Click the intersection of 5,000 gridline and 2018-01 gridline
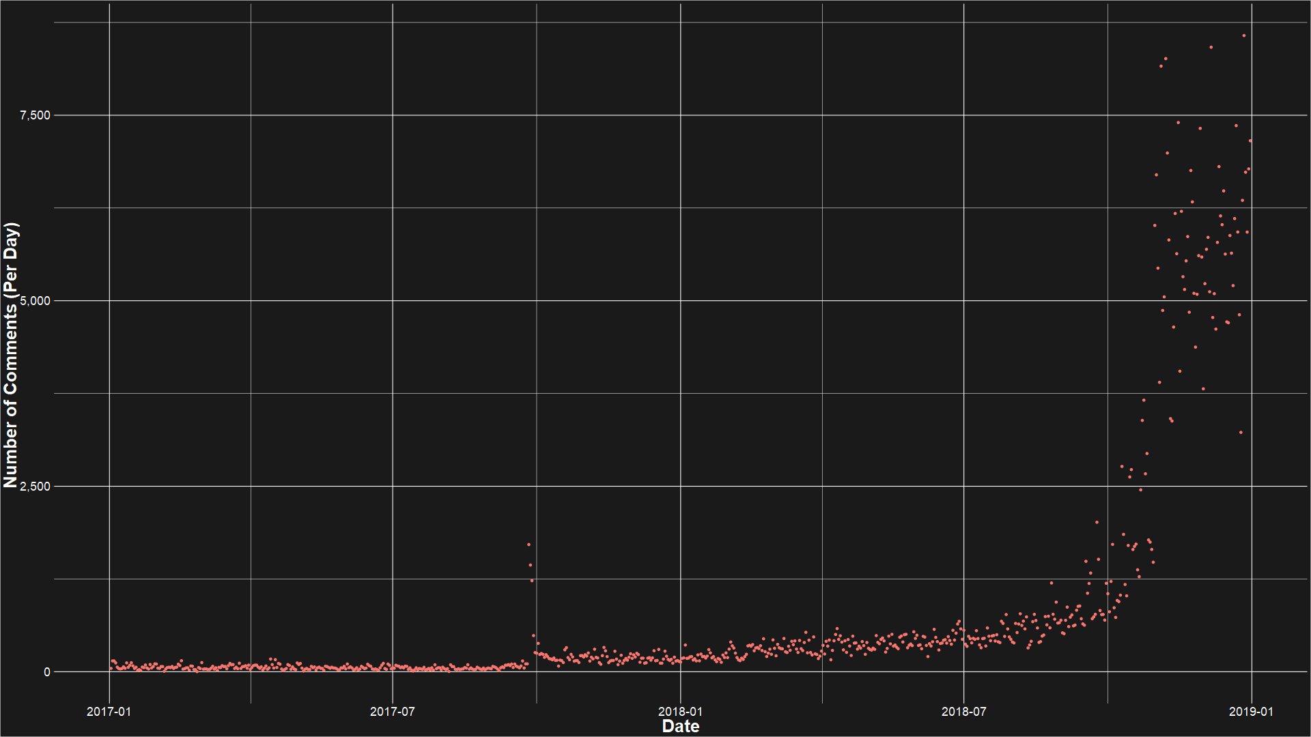1311x737 pixels. pos(681,301)
